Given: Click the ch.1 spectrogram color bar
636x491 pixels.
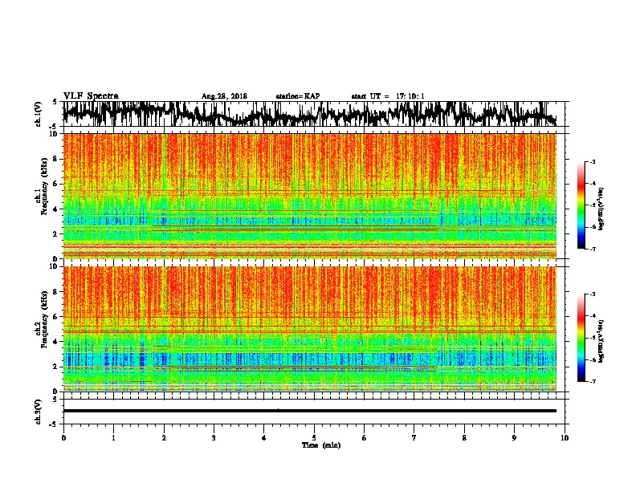Looking at the screenshot, I should coord(581,205).
